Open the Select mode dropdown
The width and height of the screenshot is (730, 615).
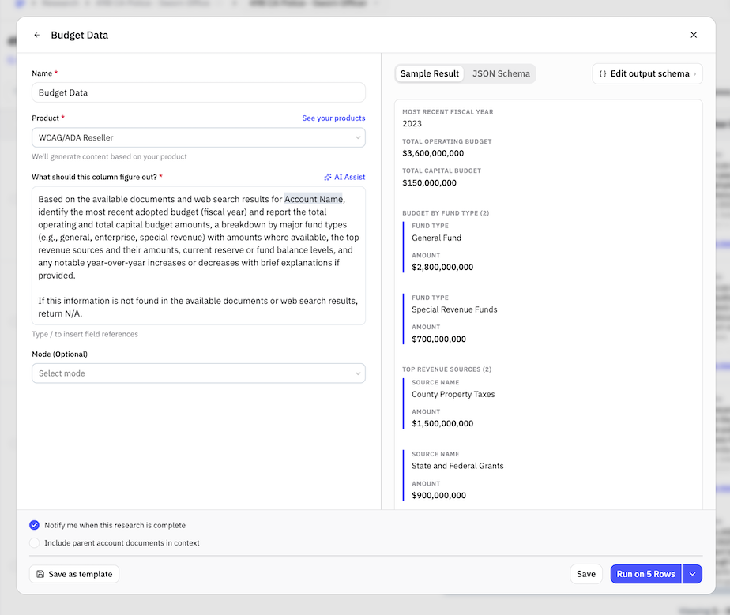point(198,373)
